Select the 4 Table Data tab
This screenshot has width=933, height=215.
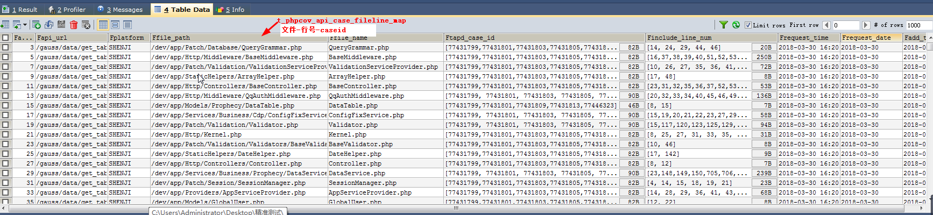tap(181, 9)
